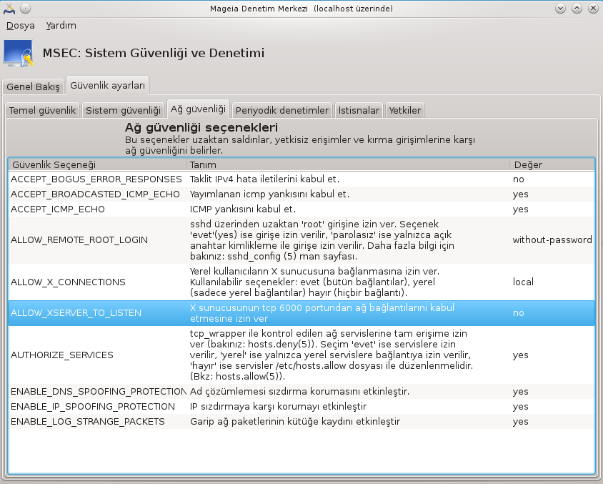Click description 'Garip ağ paketlerinin kütüğe kaydını etkinleştir'

[295, 421]
